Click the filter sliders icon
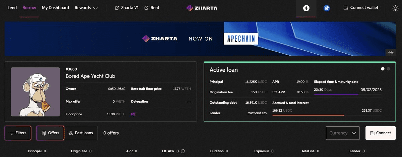Viewport: 402px width, 157px height. pos(12,133)
